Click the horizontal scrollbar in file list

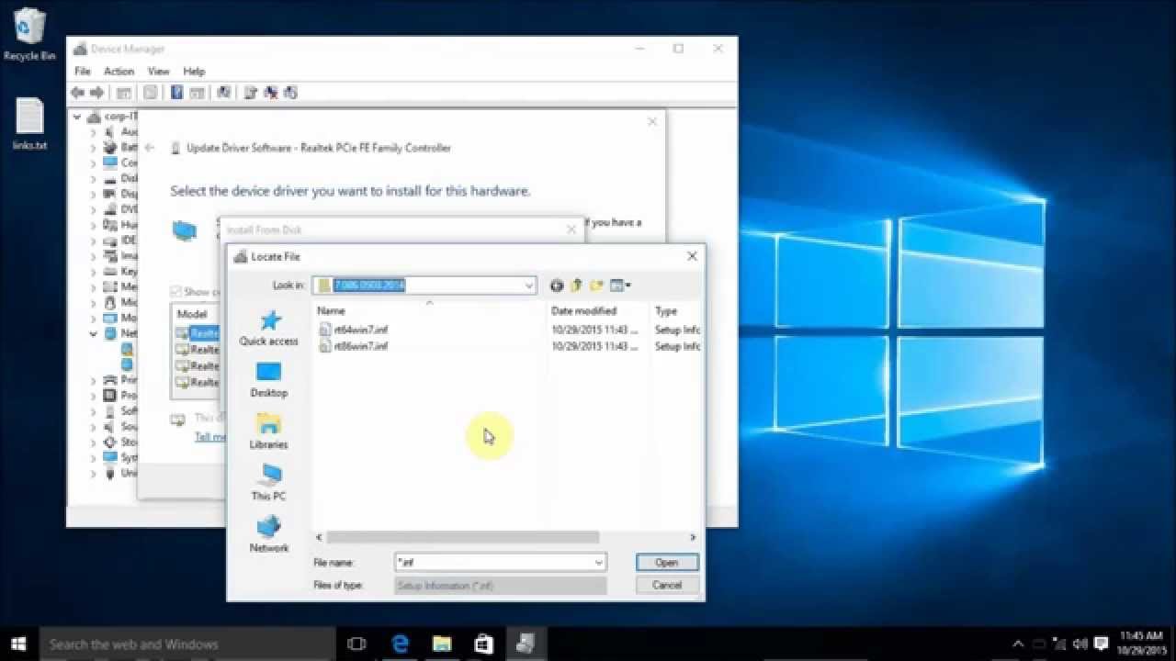click(x=462, y=537)
